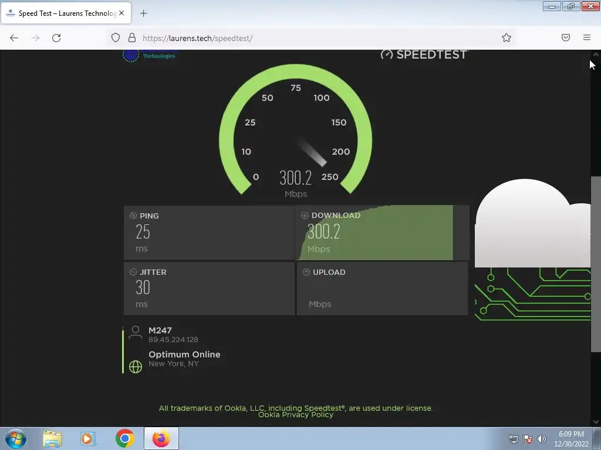601x450 pixels.
Task: Click the New York, NY location text
Action: click(174, 364)
